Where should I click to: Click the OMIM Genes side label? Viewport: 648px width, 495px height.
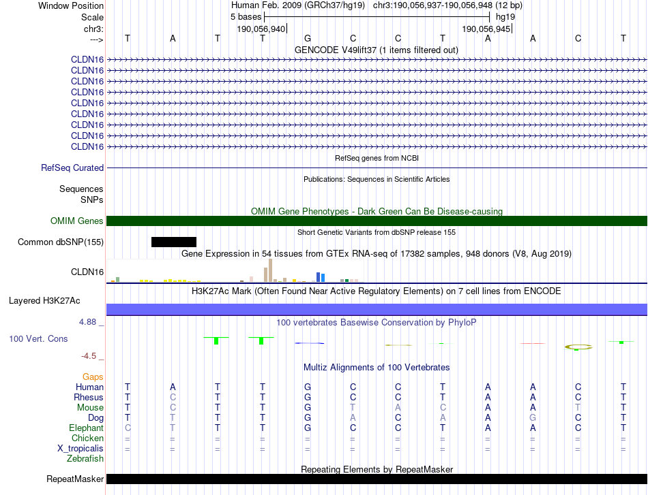[x=77, y=221]
